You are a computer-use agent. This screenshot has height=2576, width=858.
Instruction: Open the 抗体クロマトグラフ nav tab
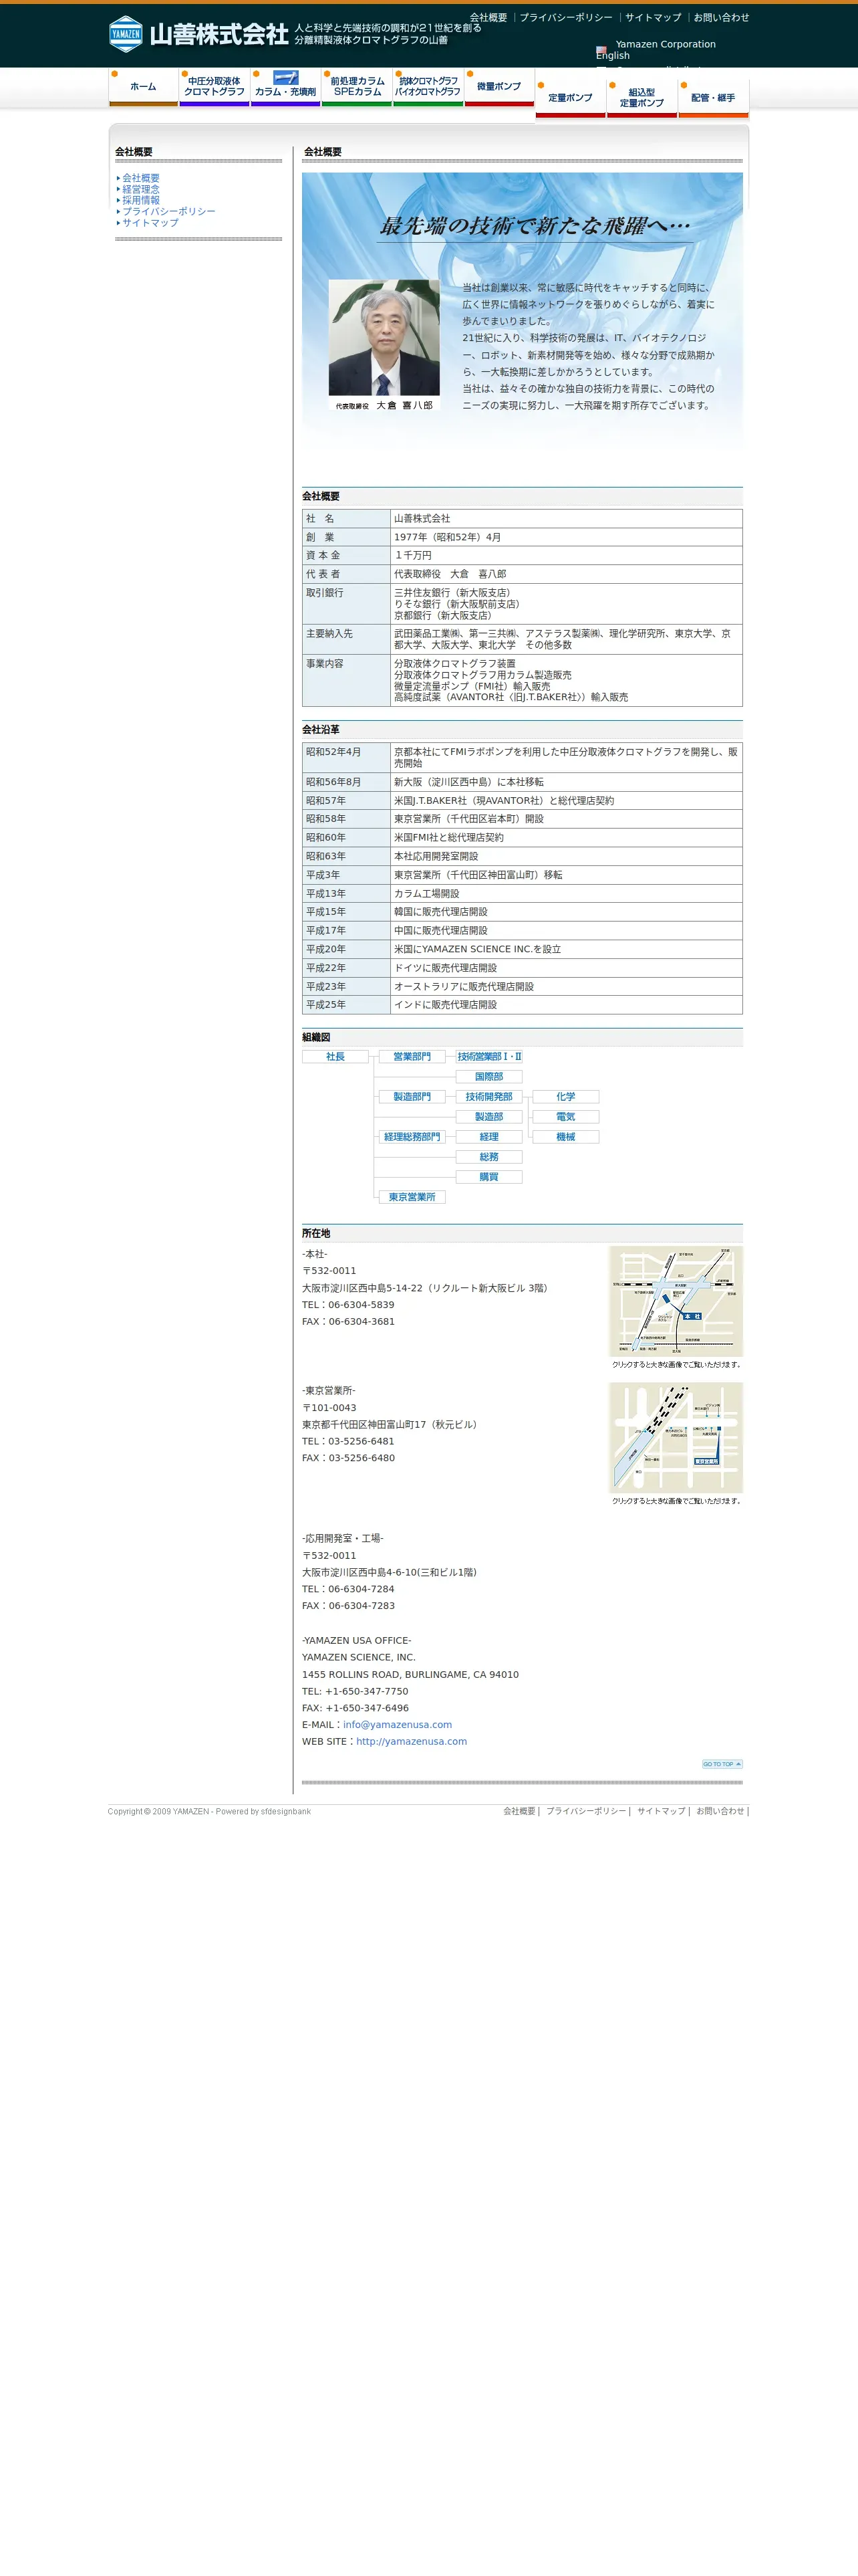[x=428, y=87]
